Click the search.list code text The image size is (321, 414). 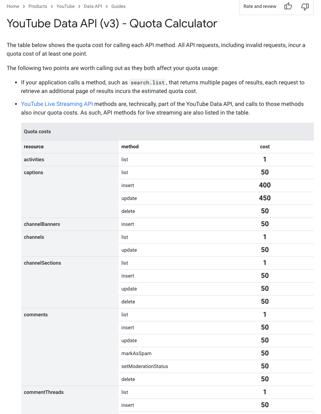point(147,83)
